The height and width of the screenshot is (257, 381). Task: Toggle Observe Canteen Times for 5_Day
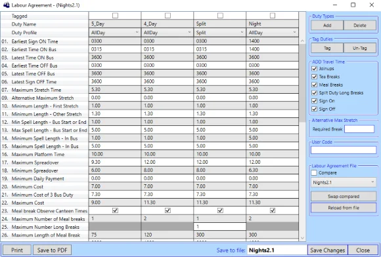(115, 210)
